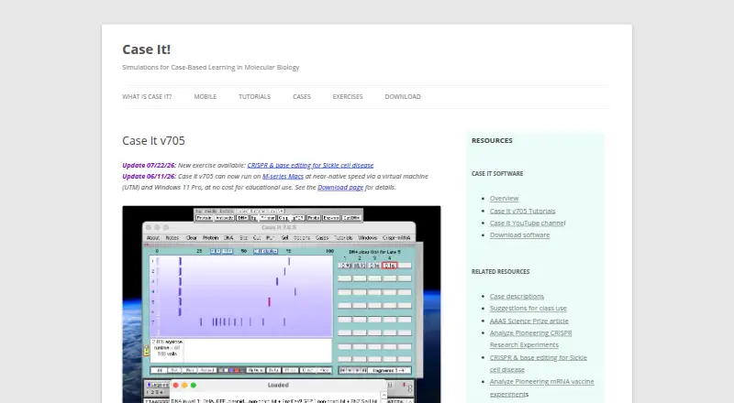Open the Download software sidebar link
The width and height of the screenshot is (734, 403).
pos(519,235)
